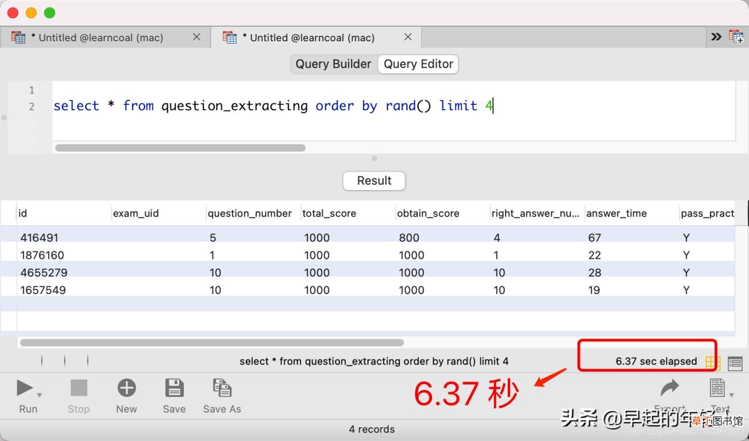Image resolution: width=749 pixels, height=441 pixels.
Task: Close the active Untitled @learncoal tab
Action: 408,37
